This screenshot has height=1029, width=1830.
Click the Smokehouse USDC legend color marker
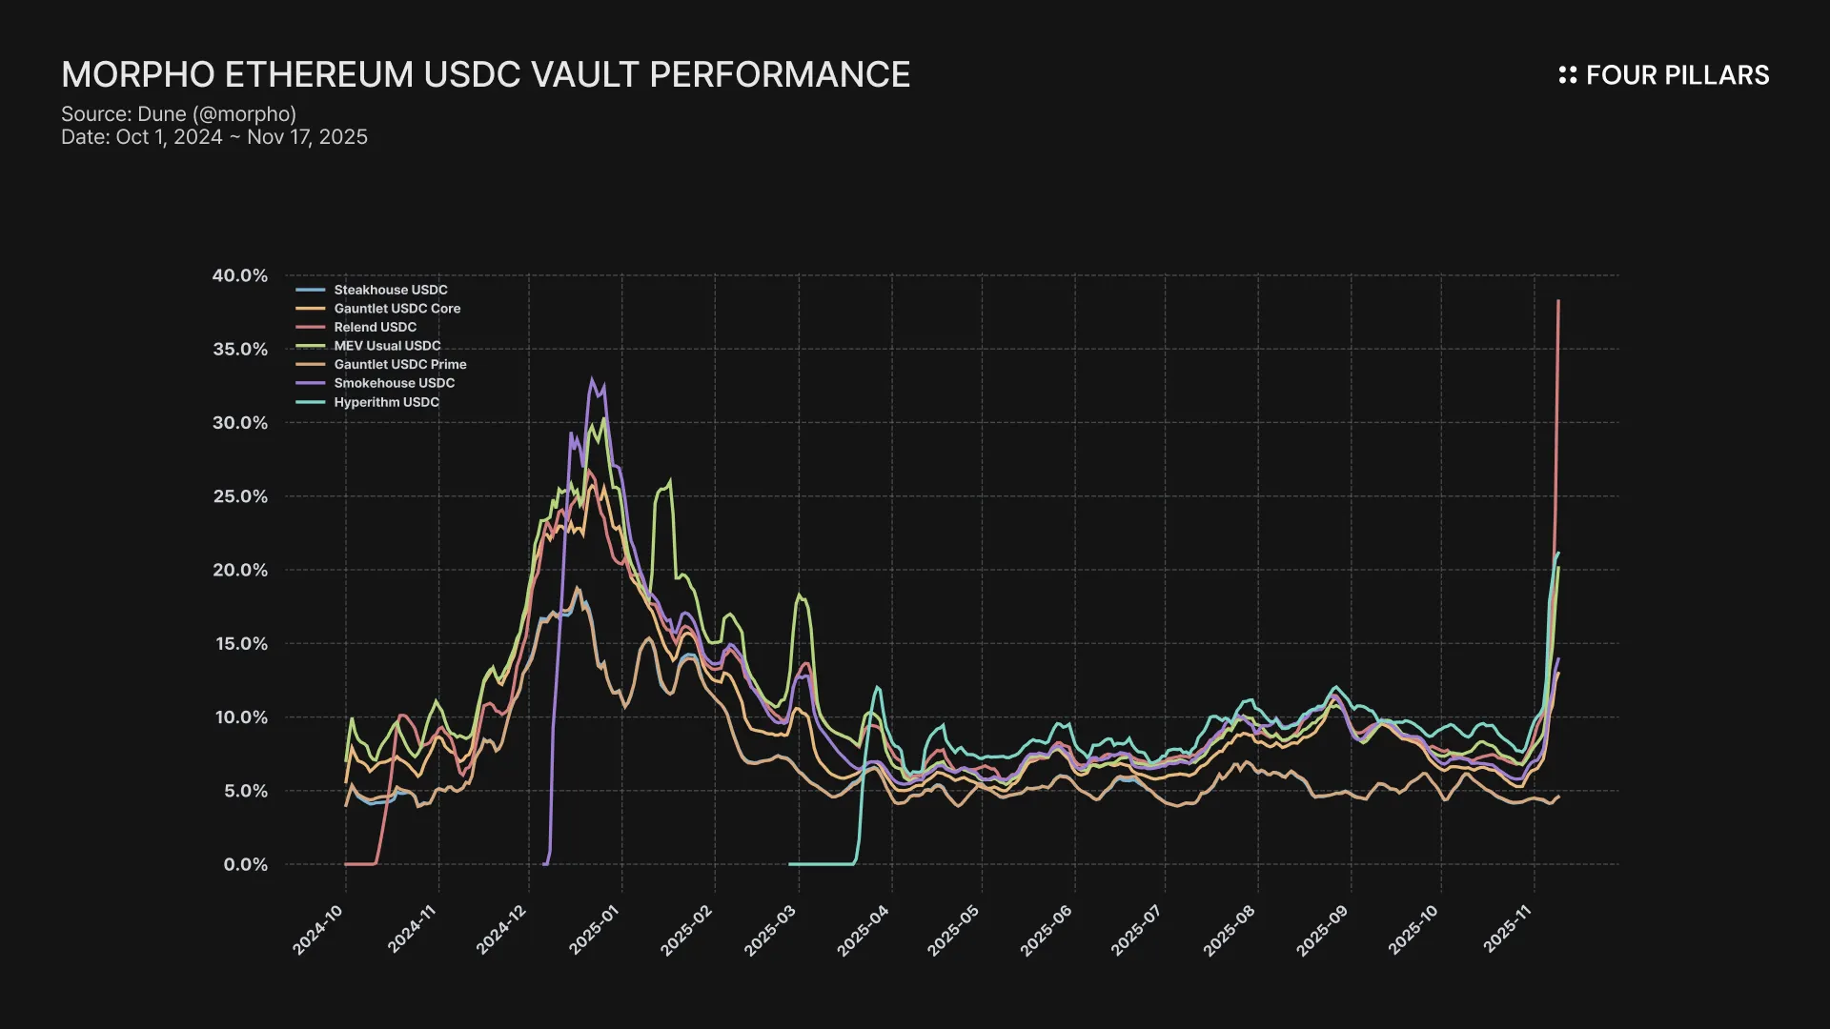click(311, 383)
